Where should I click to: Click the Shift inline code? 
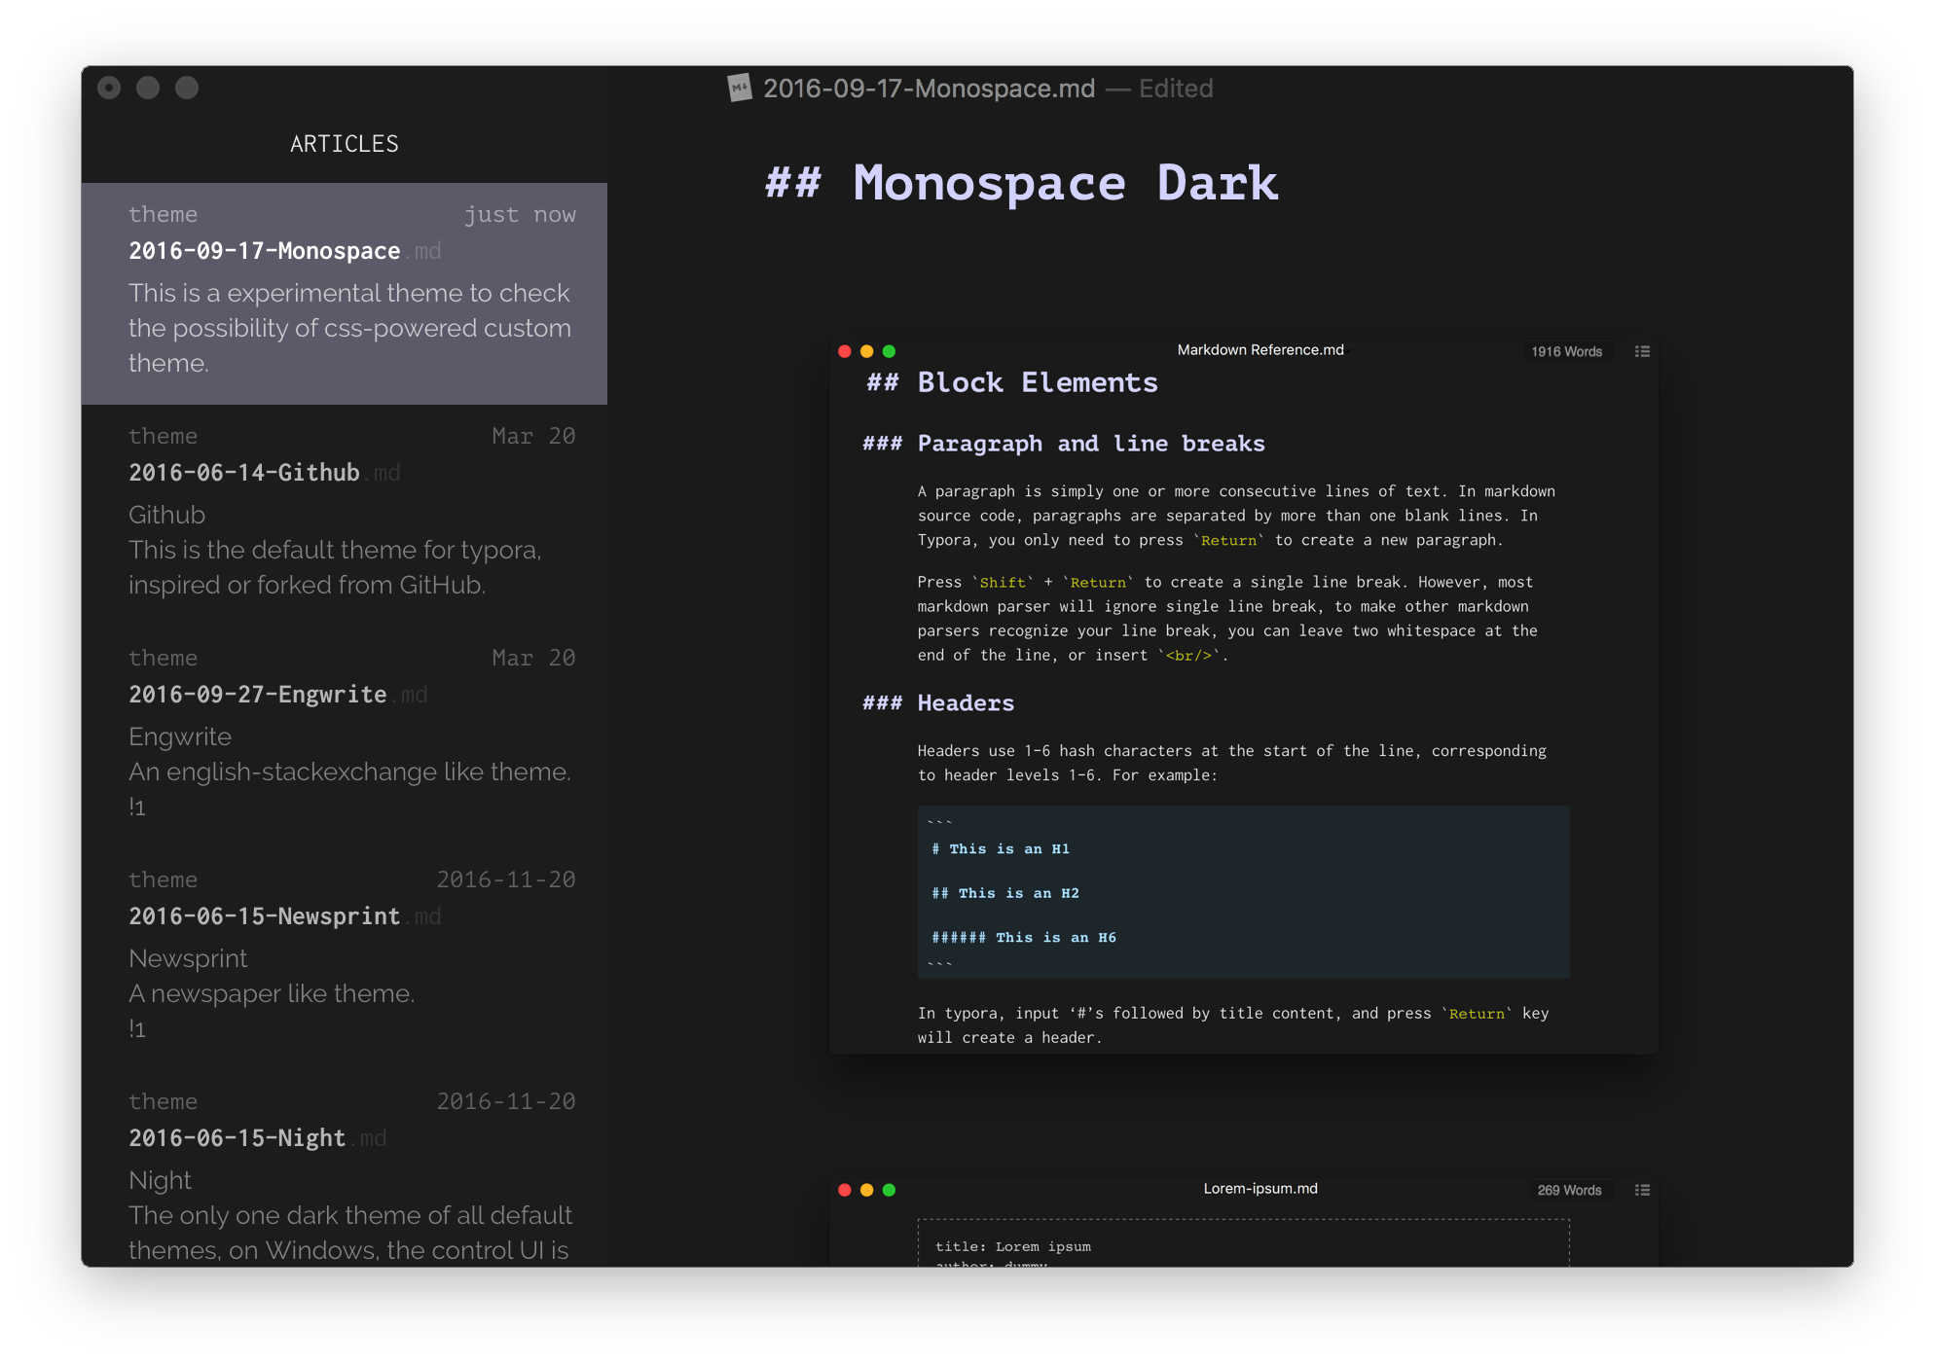coord(1003,582)
